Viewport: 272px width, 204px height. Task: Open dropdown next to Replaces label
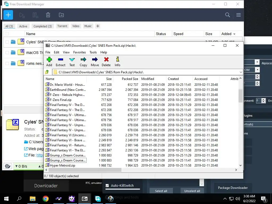point(257,62)
